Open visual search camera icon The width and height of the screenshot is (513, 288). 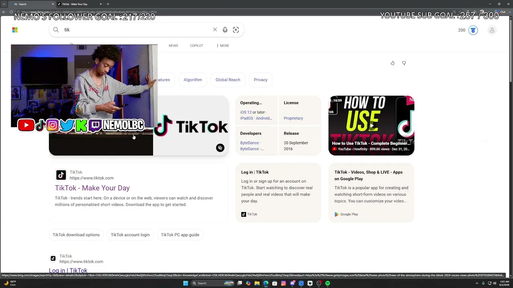(x=236, y=30)
